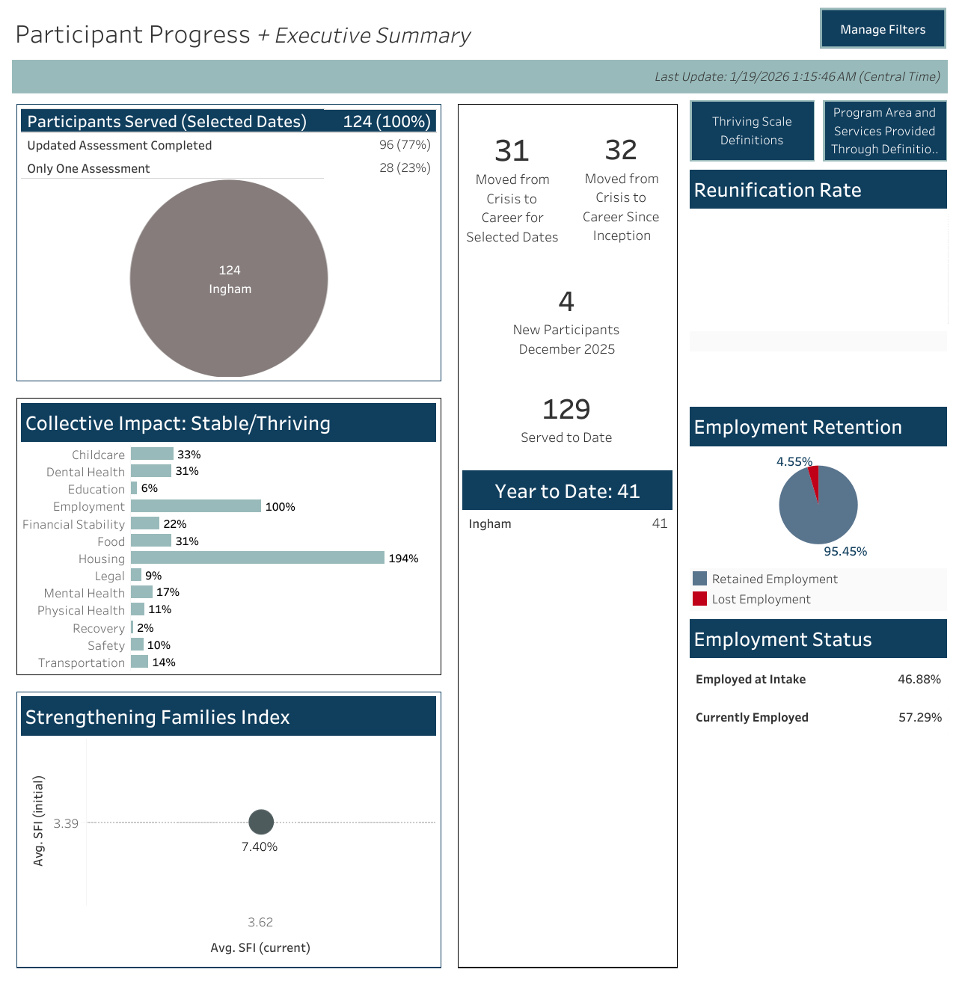Select the Currently Employed row
The image size is (959, 984).
click(x=818, y=717)
